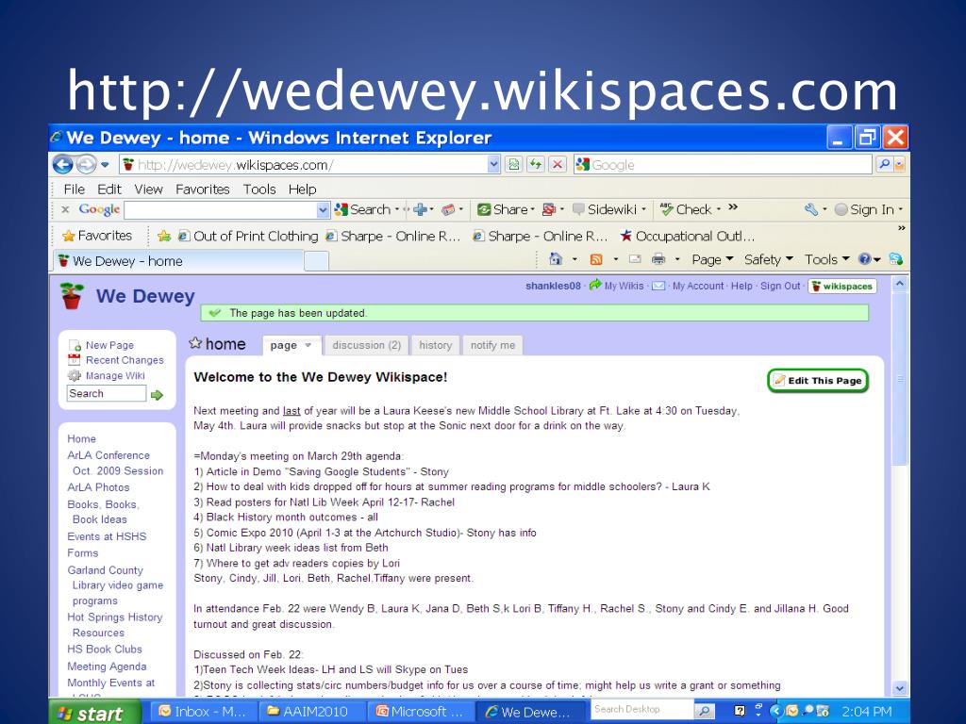Open the page tab dropdown
Viewport: 966px width, 724px height.
click(x=308, y=345)
